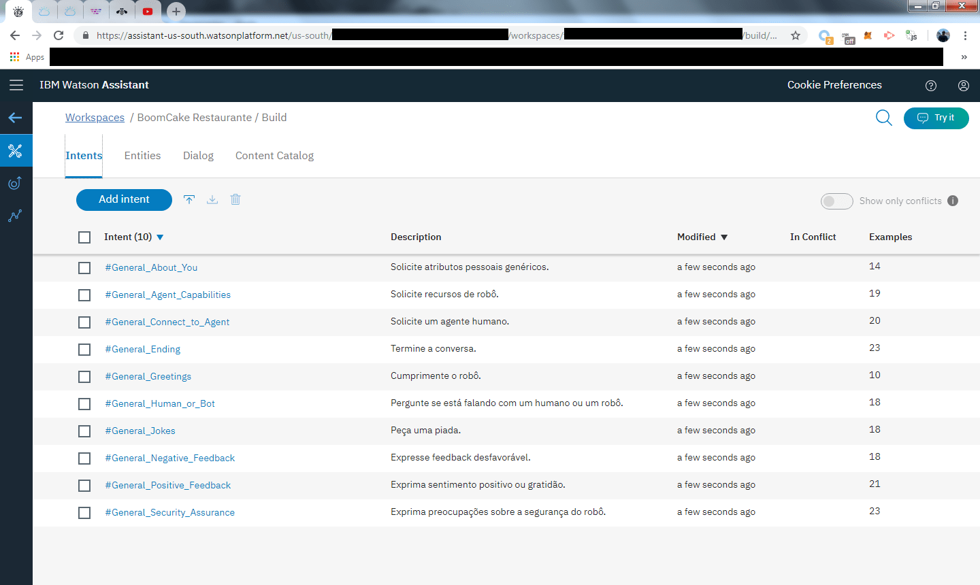This screenshot has height=585, width=980.
Task: Open the Workspaces breadcrumb link
Action: click(95, 118)
